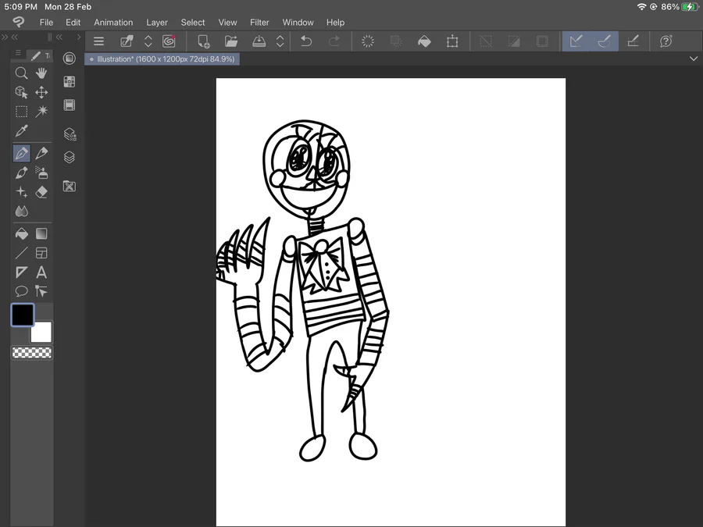Open the View menu
This screenshot has width=703, height=527.
(228, 23)
